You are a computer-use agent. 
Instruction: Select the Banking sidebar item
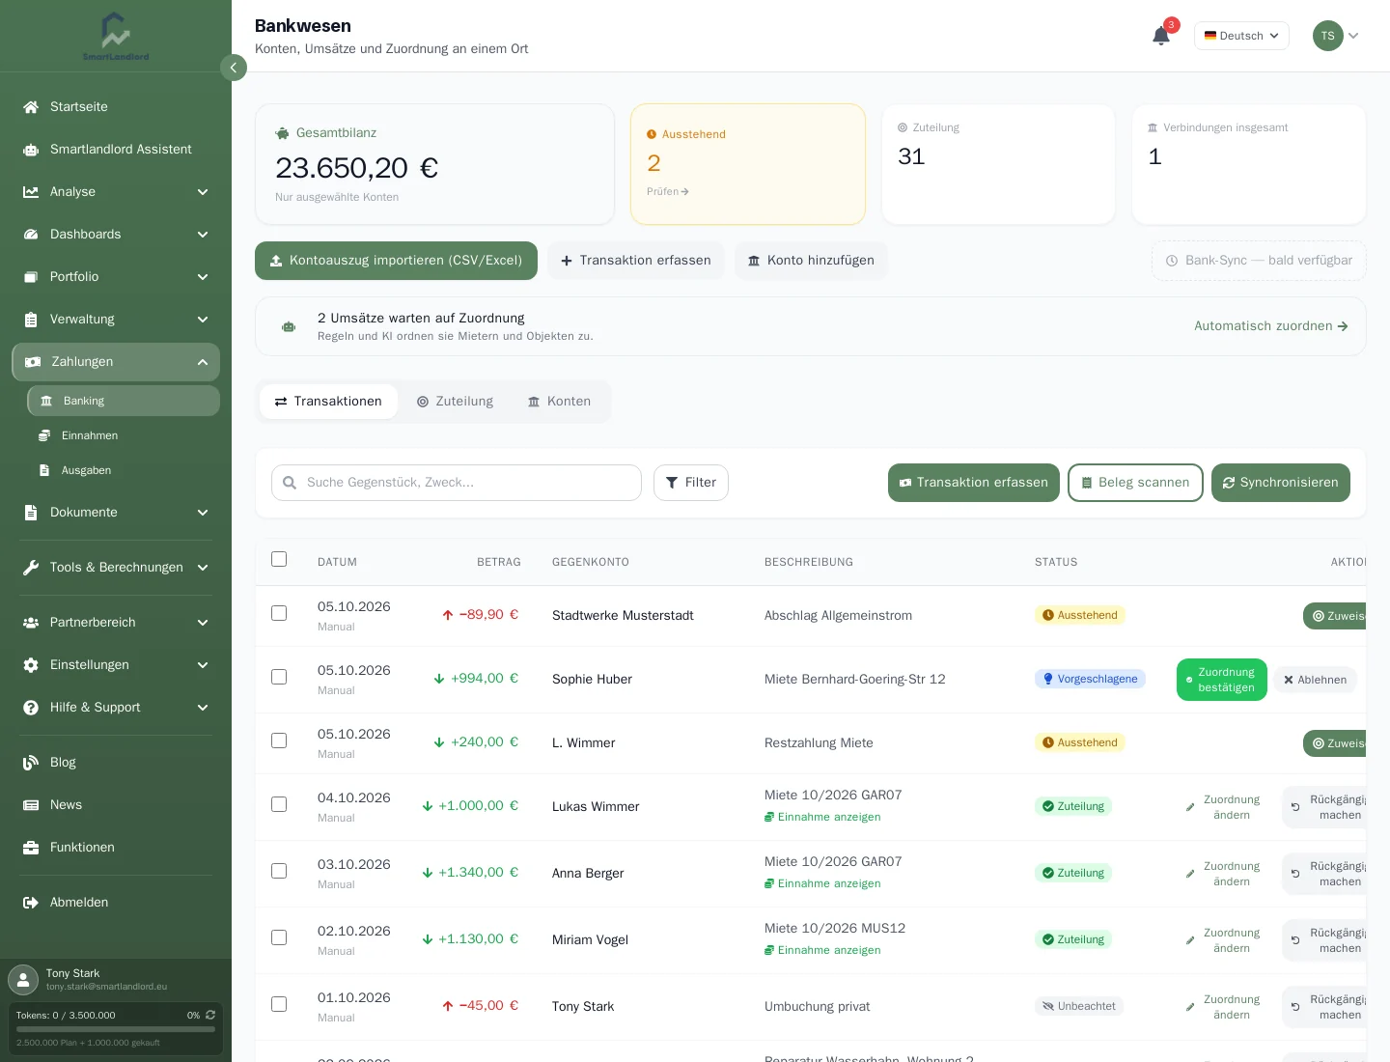(124, 401)
